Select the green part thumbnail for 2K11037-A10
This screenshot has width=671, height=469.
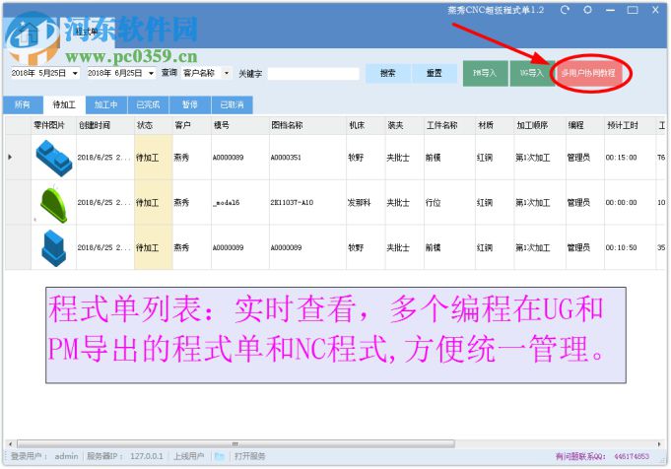click(54, 204)
